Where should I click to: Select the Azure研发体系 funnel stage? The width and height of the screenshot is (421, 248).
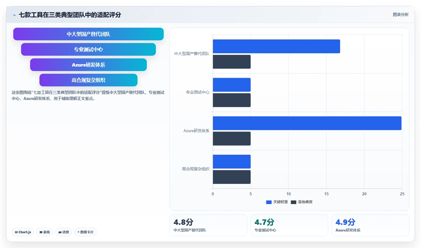[88, 65]
